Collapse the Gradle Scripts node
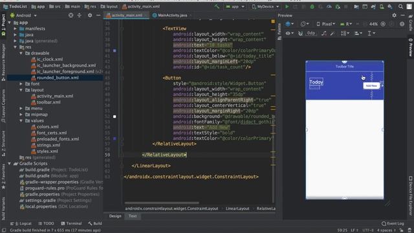 coord(10,164)
